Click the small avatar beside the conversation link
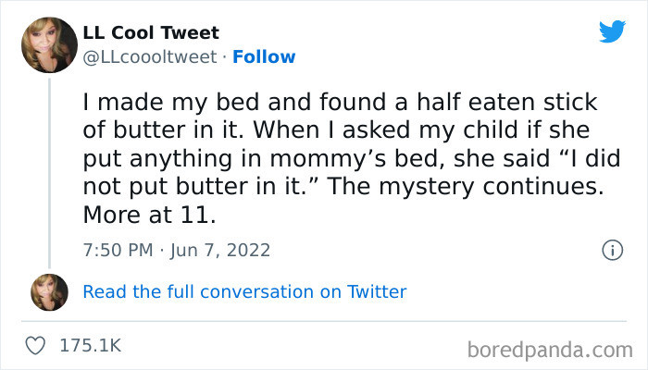Screen dimensions: 648x370 [48, 292]
